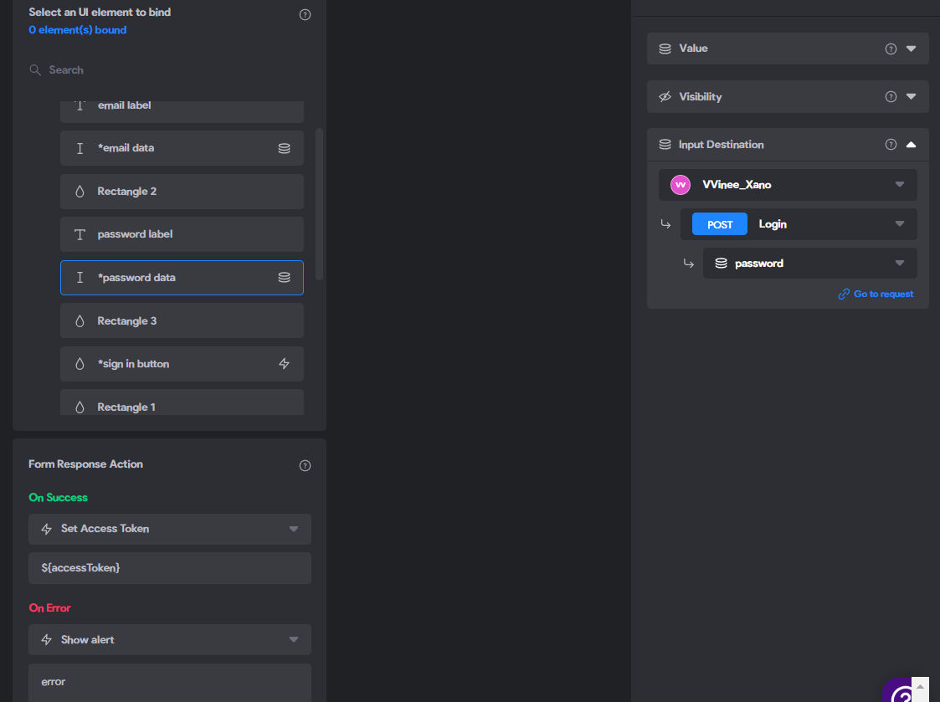This screenshot has width=940, height=702.
Task: Click droplet icon on Rectangle 2 row
Action: [80, 192]
